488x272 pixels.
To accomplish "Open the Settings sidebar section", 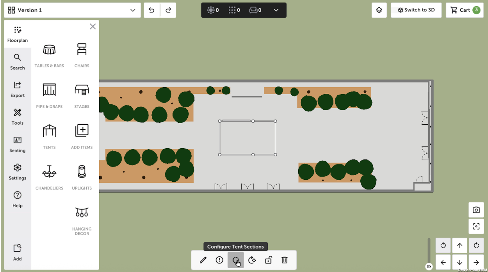I will click(x=17, y=172).
